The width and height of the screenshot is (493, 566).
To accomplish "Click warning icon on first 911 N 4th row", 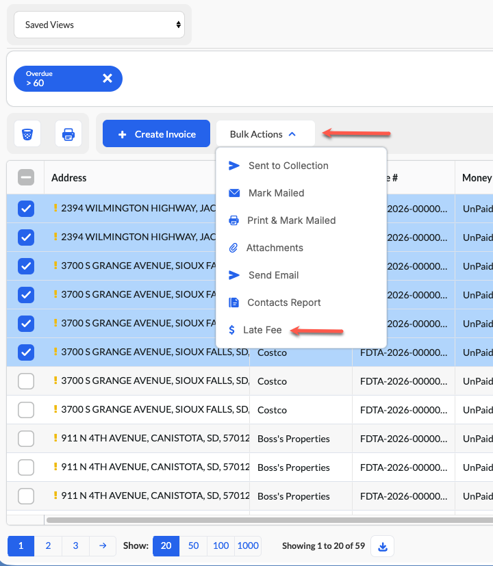I will tap(55, 438).
